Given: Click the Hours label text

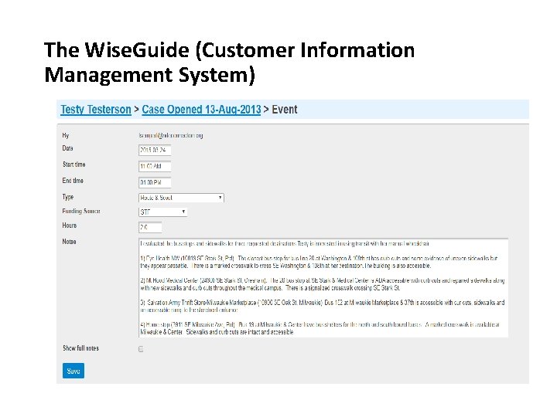Looking at the screenshot, I should pos(70,225).
